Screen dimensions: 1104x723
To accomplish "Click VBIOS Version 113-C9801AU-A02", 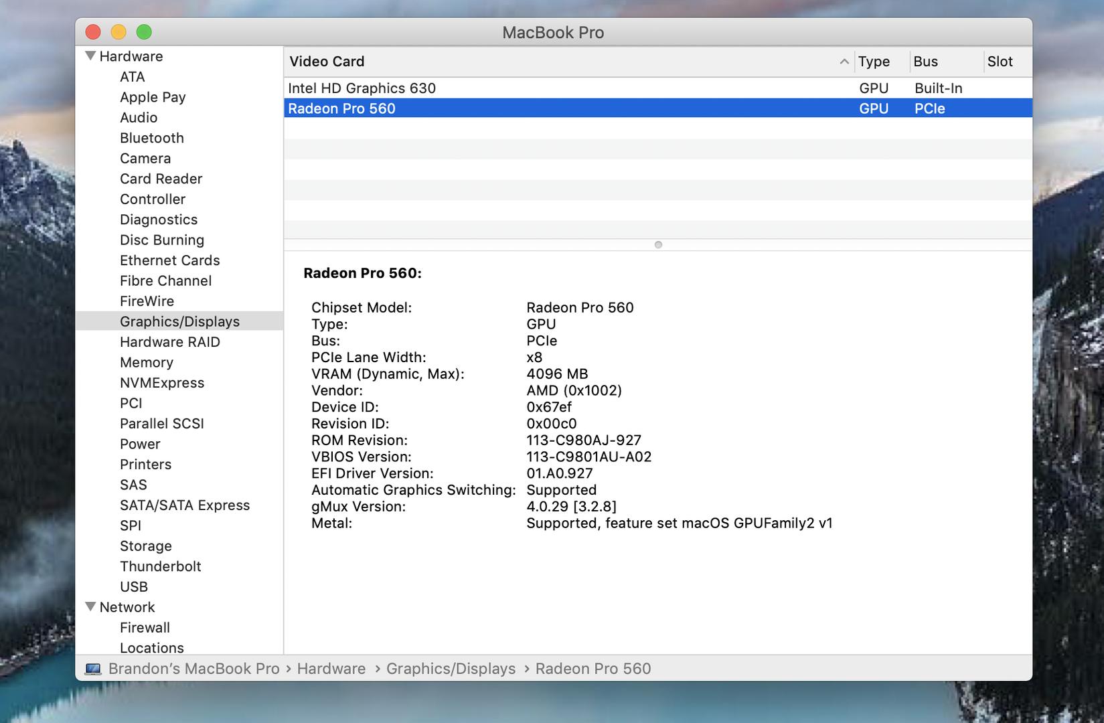I will [x=588, y=457].
